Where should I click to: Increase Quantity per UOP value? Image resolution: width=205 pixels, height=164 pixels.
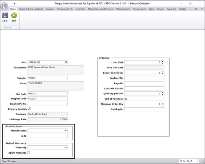162,93
